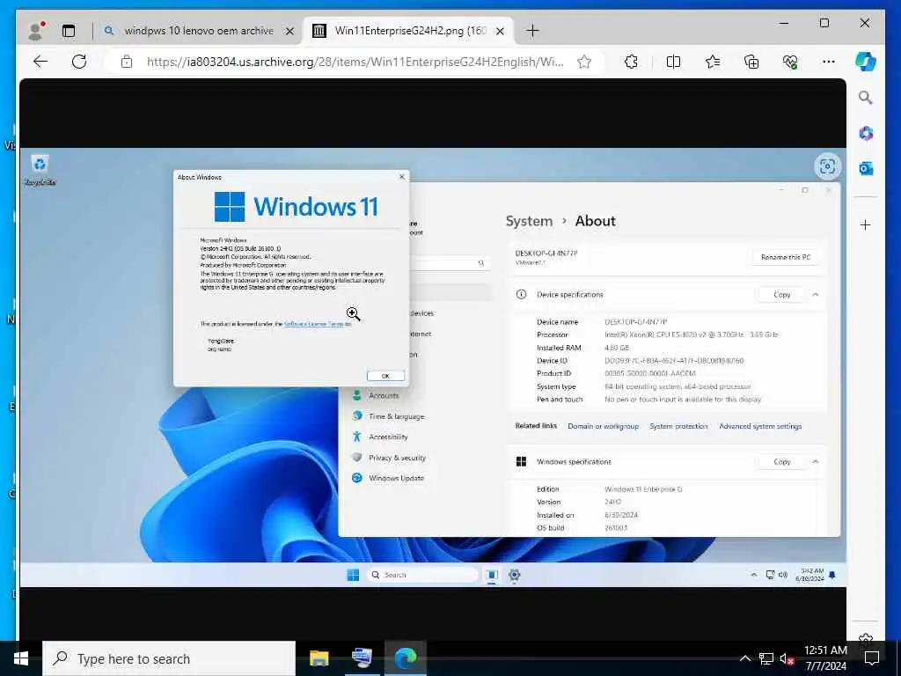Show hidden tray icons chevron

click(744, 658)
